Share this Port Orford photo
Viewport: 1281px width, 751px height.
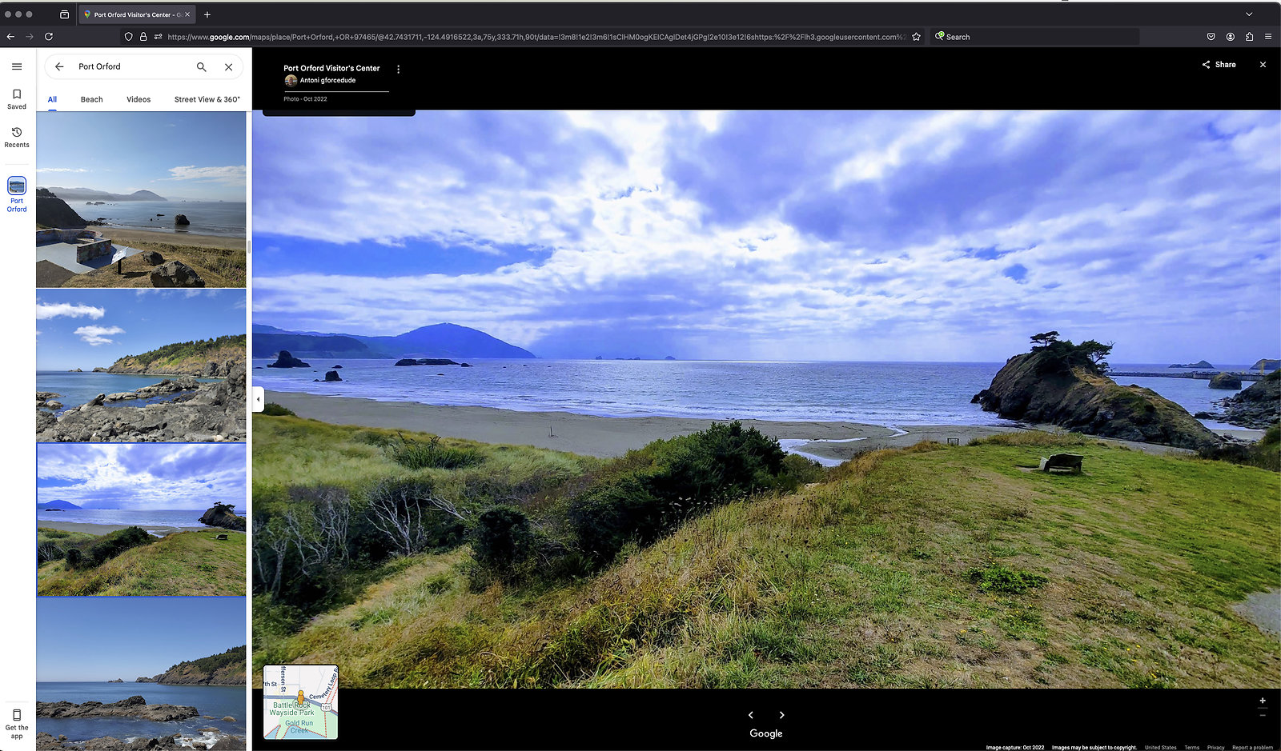pos(1219,65)
